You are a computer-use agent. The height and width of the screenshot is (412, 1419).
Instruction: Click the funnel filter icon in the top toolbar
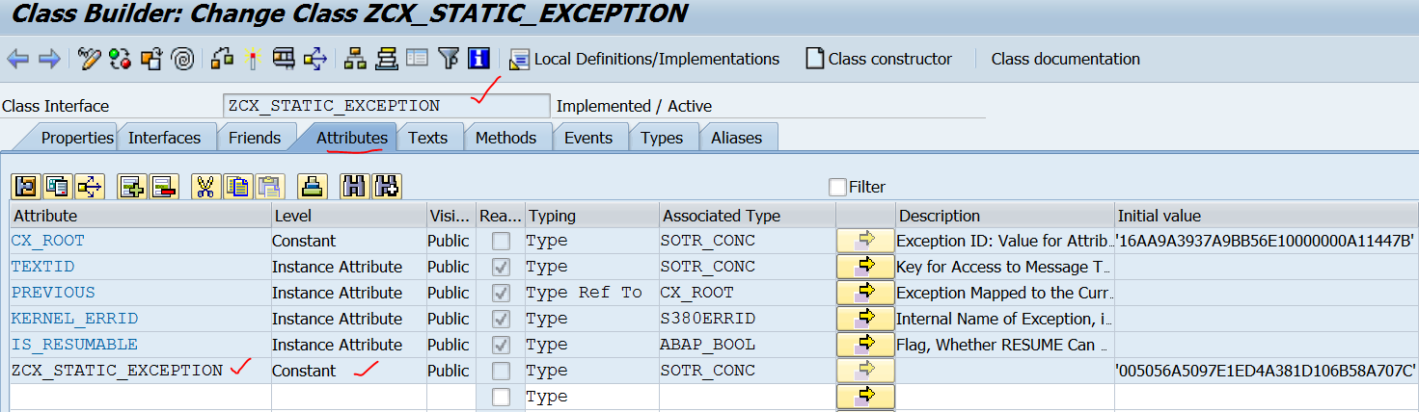point(448,59)
